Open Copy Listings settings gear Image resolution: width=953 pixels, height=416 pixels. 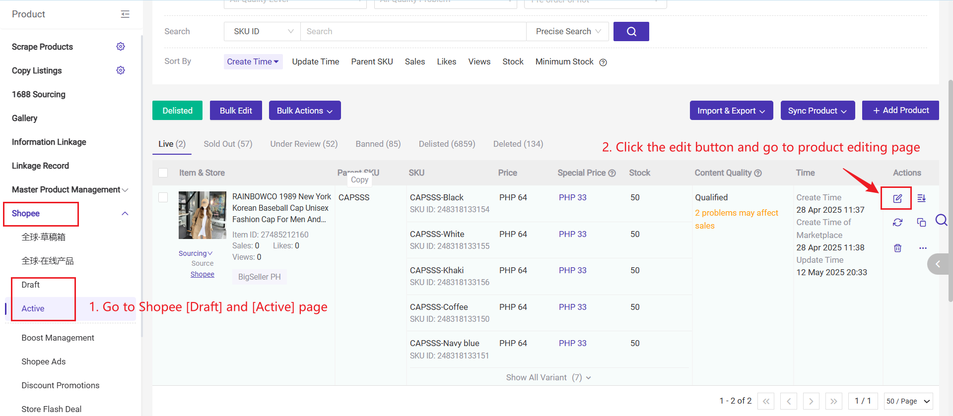coord(121,70)
